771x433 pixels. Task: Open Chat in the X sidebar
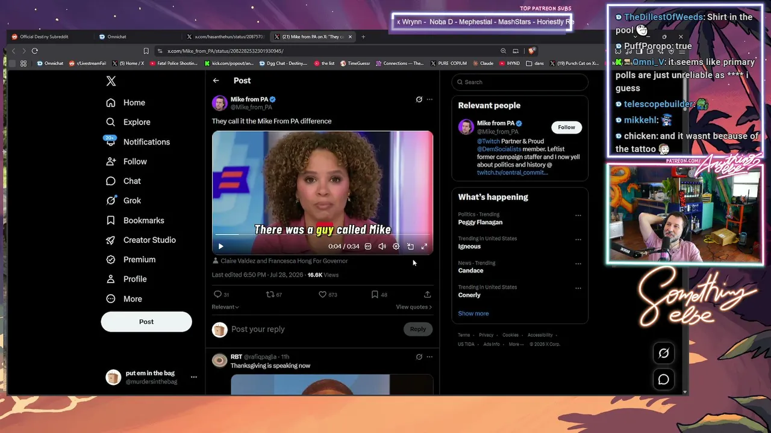(x=123, y=181)
